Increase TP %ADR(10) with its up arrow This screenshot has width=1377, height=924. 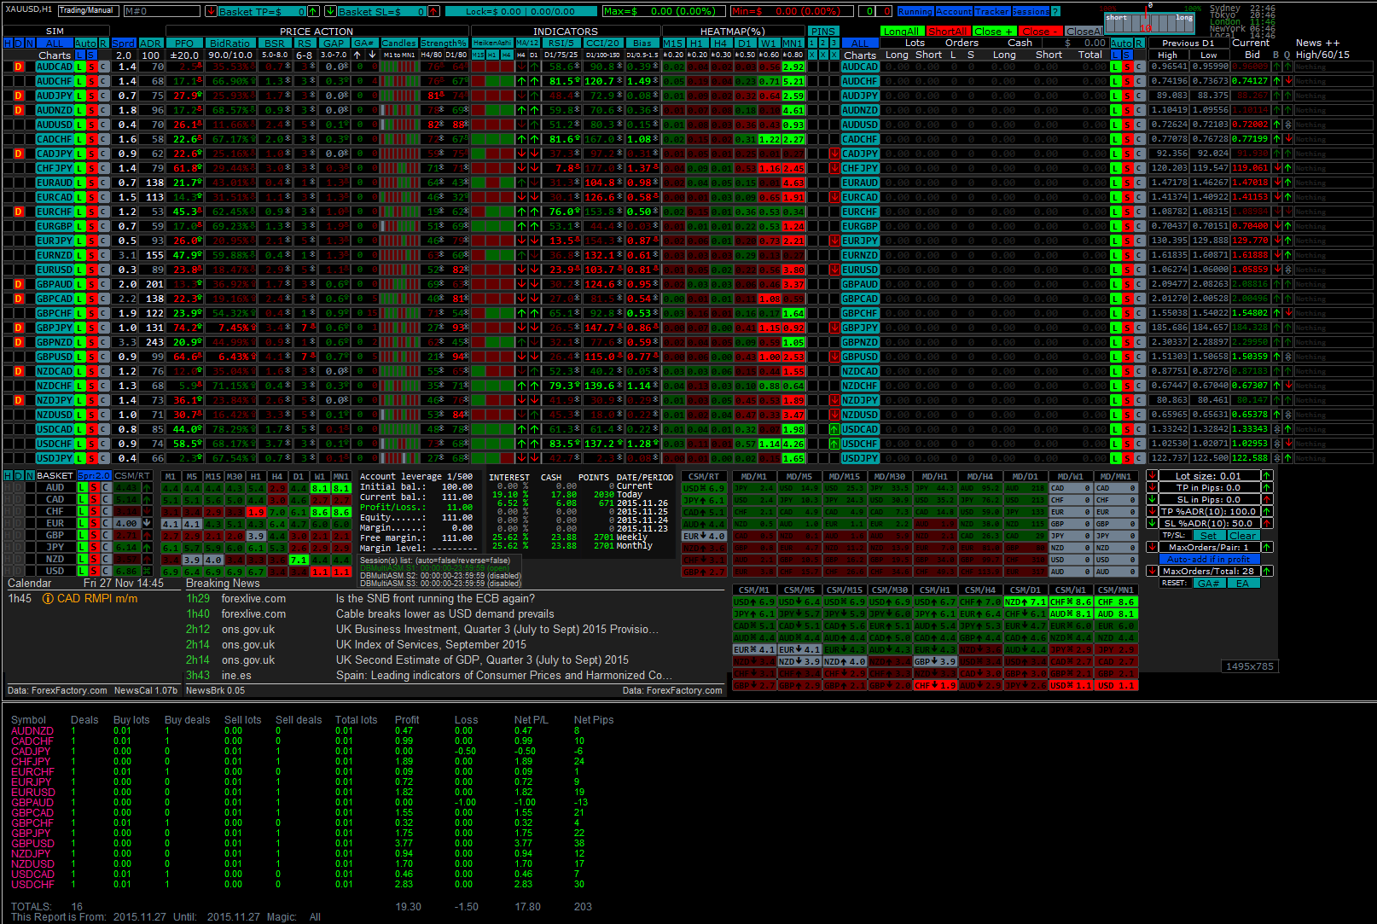[1267, 512]
